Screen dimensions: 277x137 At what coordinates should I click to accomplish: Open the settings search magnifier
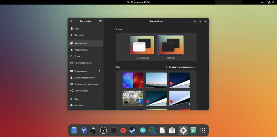pyautogui.click(x=71, y=21)
